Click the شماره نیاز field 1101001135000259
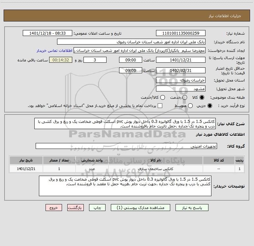The width and height of the screenshot is (254, 246). click(181, 33)
